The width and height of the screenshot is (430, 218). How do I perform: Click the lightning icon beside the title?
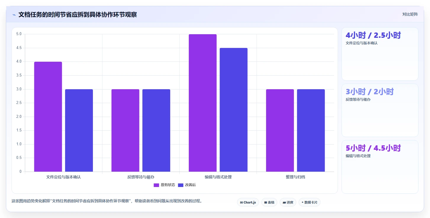14,15
